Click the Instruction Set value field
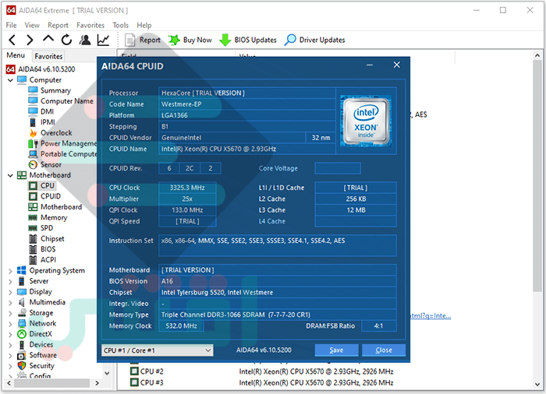Image resolution: width=546 pixels, height=394 pixels. point(278,245)
